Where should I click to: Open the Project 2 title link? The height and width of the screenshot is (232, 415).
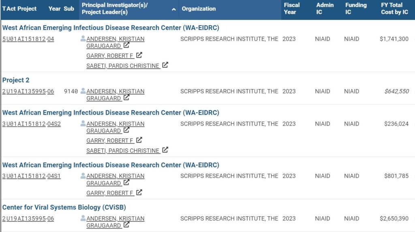pos(16,80)
